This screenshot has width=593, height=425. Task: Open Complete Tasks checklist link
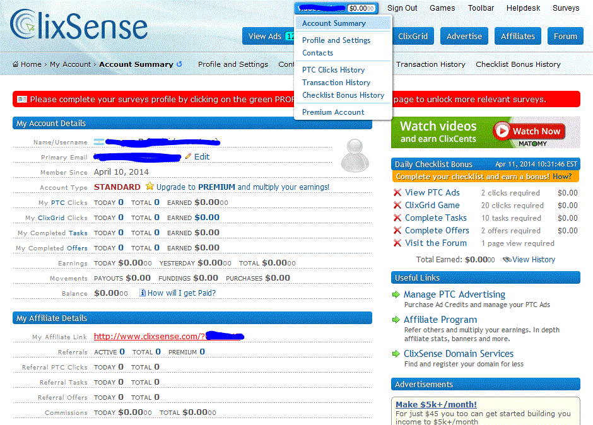(x=436, y=218)
